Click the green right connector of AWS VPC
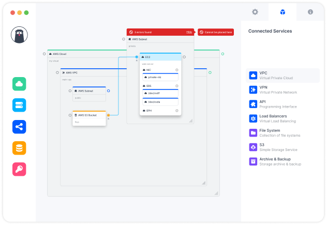Image resolution: width=327 pixels, height=225 pixels. point(210,72)
